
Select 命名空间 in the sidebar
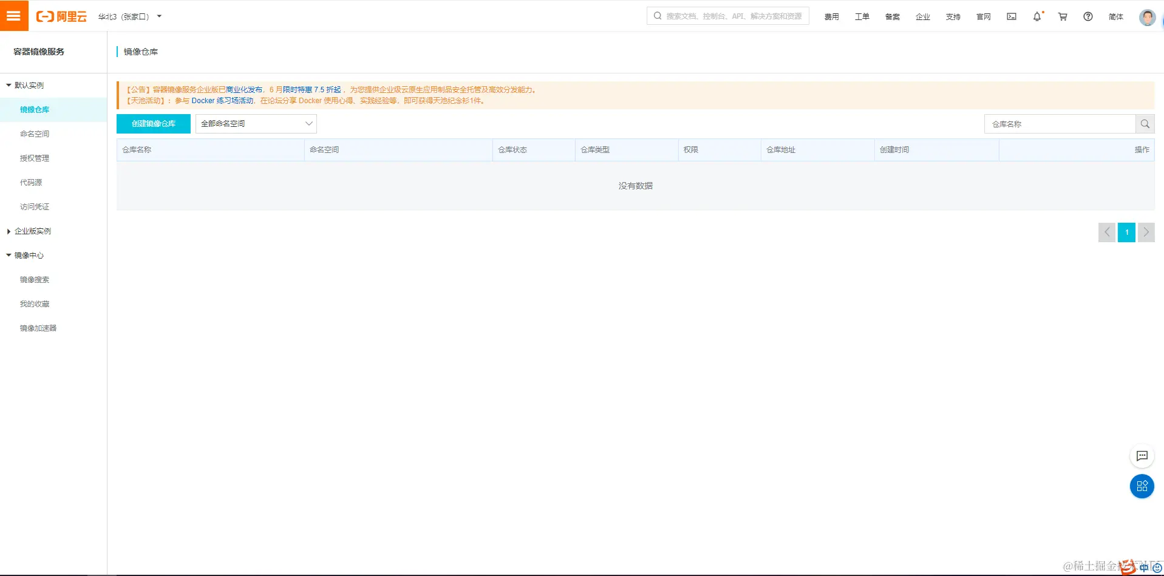point(35,134)
